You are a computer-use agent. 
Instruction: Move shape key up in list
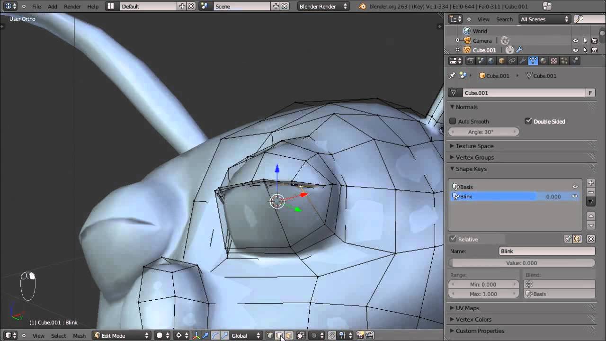pyautogui.click(x=590, y=216)
